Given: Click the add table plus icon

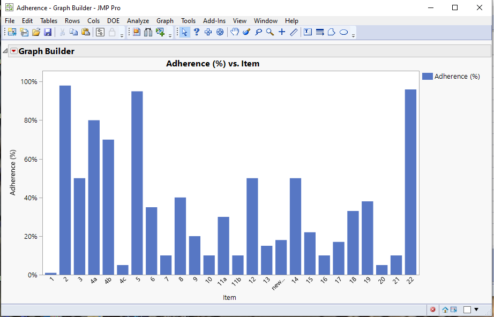Looking at the screenshot, I should [x=160, y=32].
